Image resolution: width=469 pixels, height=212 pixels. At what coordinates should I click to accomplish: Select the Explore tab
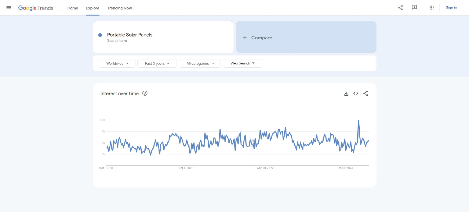[x=93, y=8]
